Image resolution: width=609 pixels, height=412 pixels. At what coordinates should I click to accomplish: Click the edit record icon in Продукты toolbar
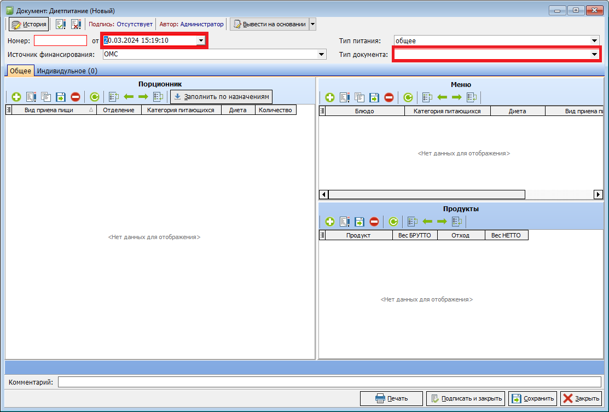click(345, 222)
